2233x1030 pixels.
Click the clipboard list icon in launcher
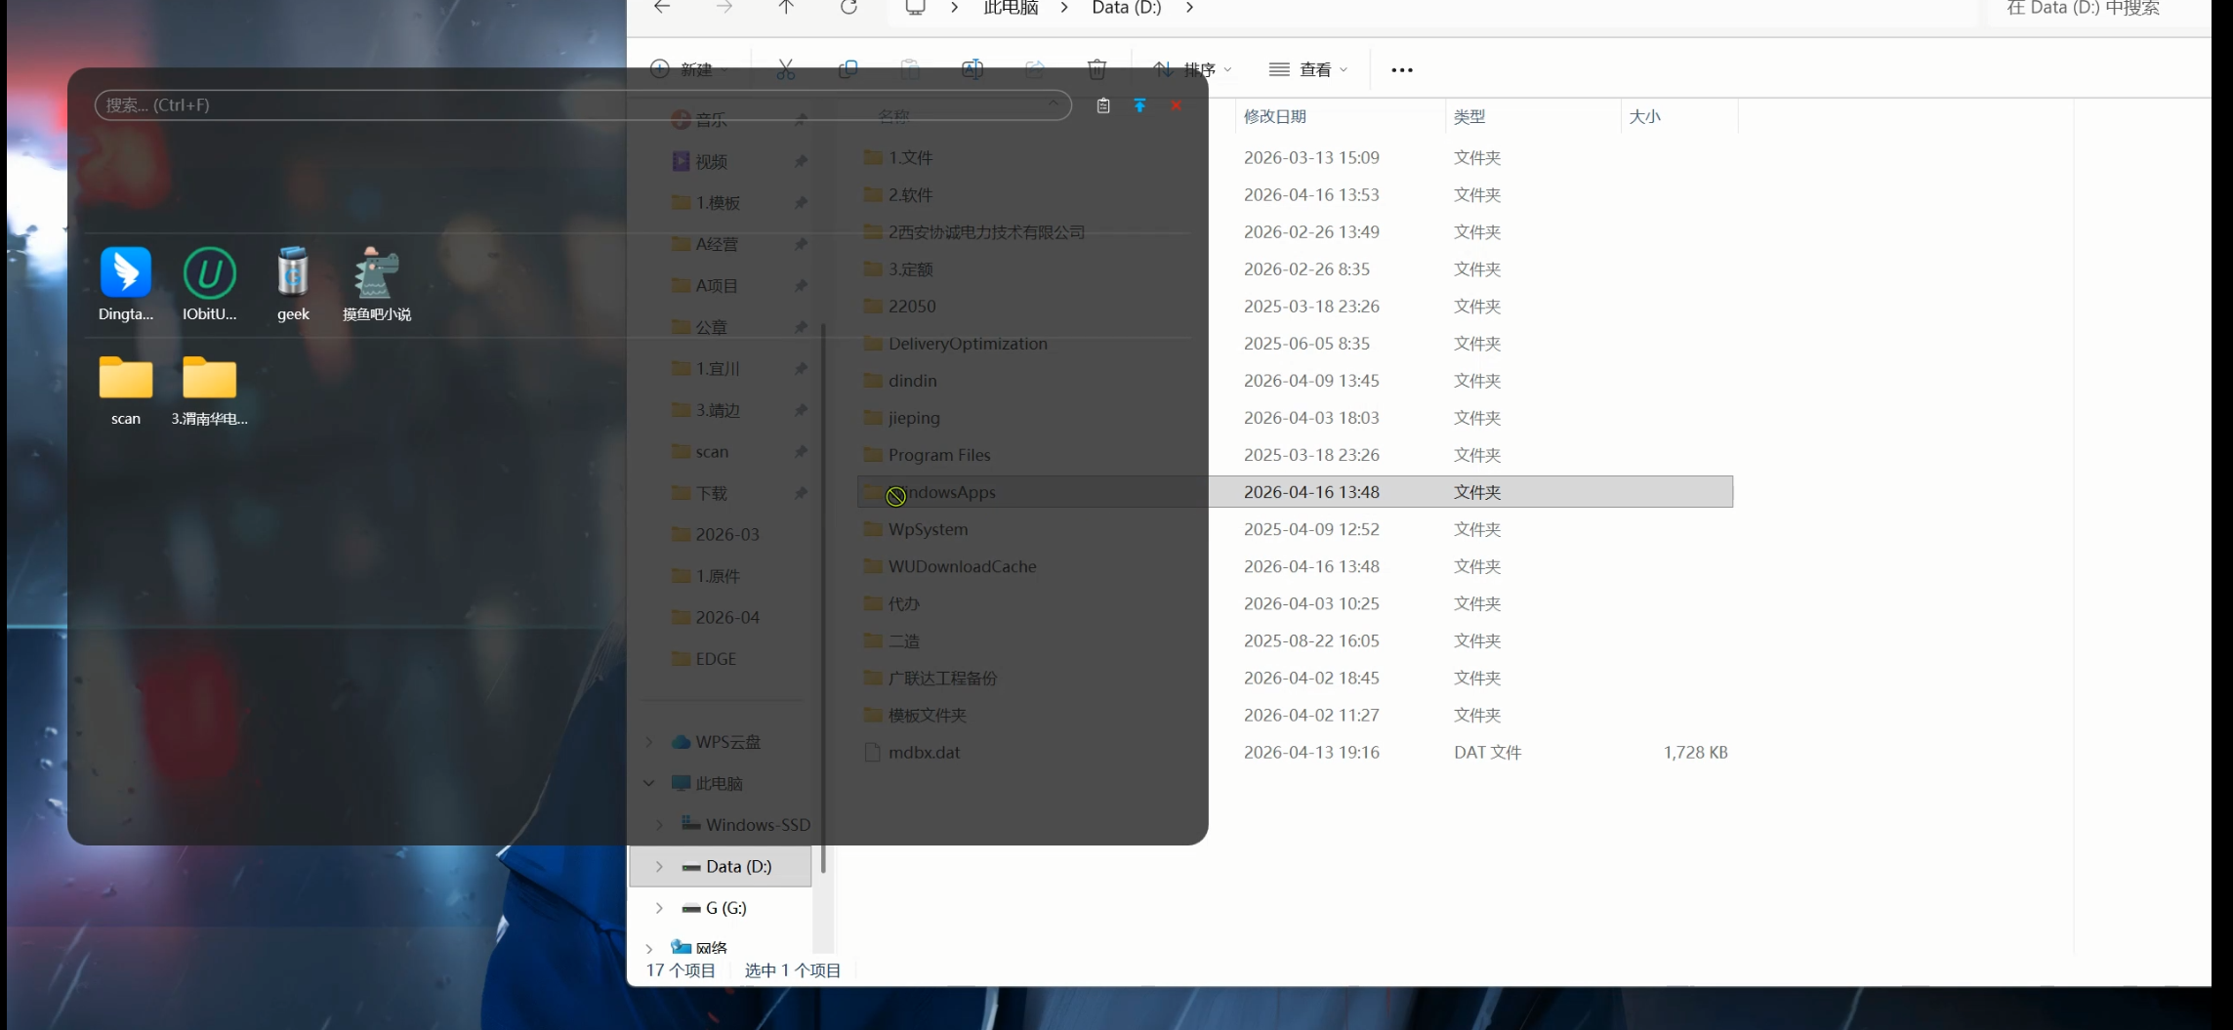pyautogui.click(x=1103, y=105)
